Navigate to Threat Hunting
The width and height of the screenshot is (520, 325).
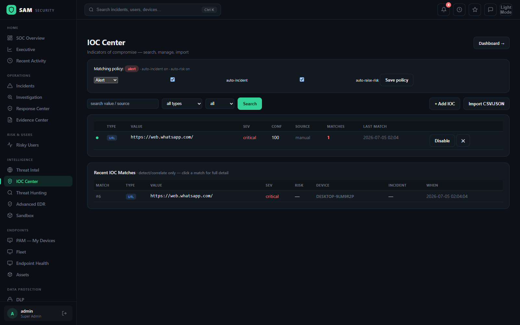pyautogui.click(x=38, y=193)
